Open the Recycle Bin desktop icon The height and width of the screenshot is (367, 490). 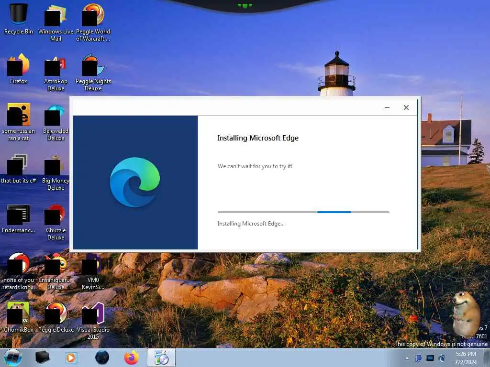[19, 19]
